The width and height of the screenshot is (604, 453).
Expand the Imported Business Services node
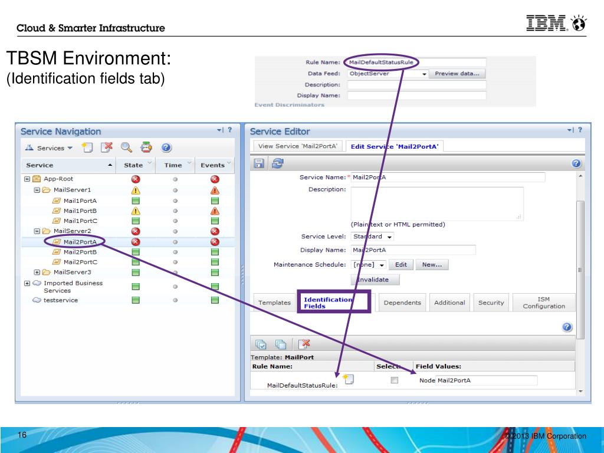[27, 283]
